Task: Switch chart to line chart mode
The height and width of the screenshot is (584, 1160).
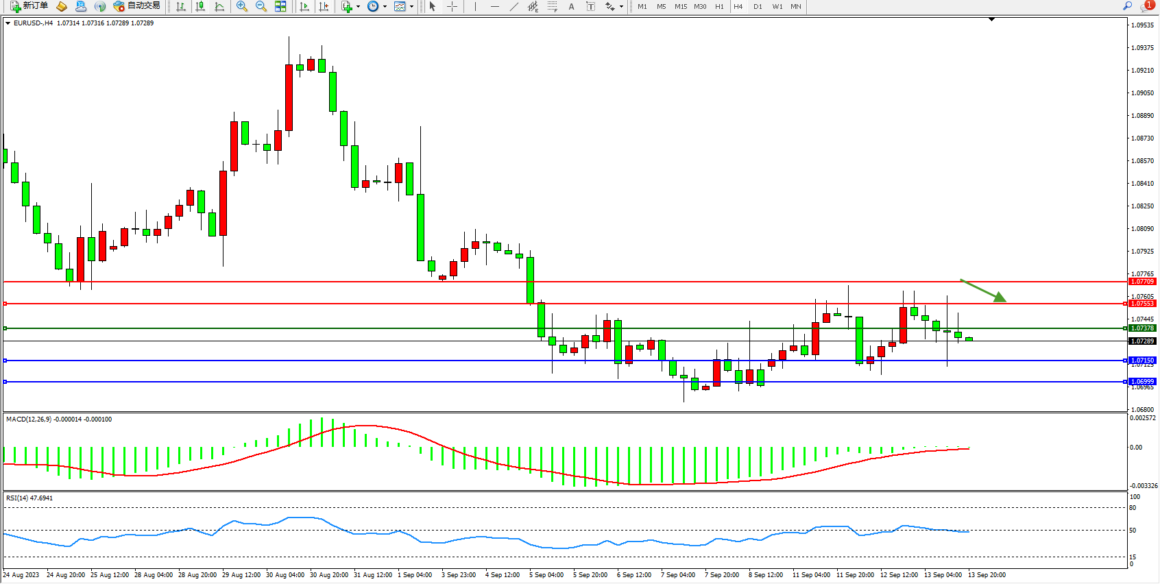Action: click(219, 6)
